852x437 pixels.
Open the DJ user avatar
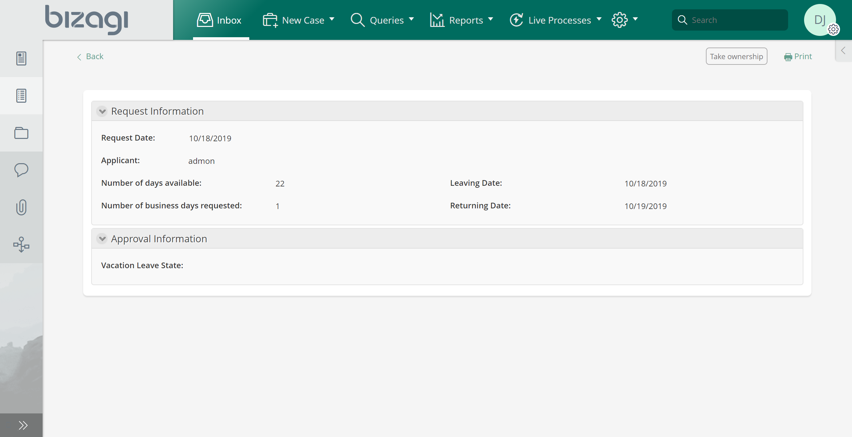820,20
